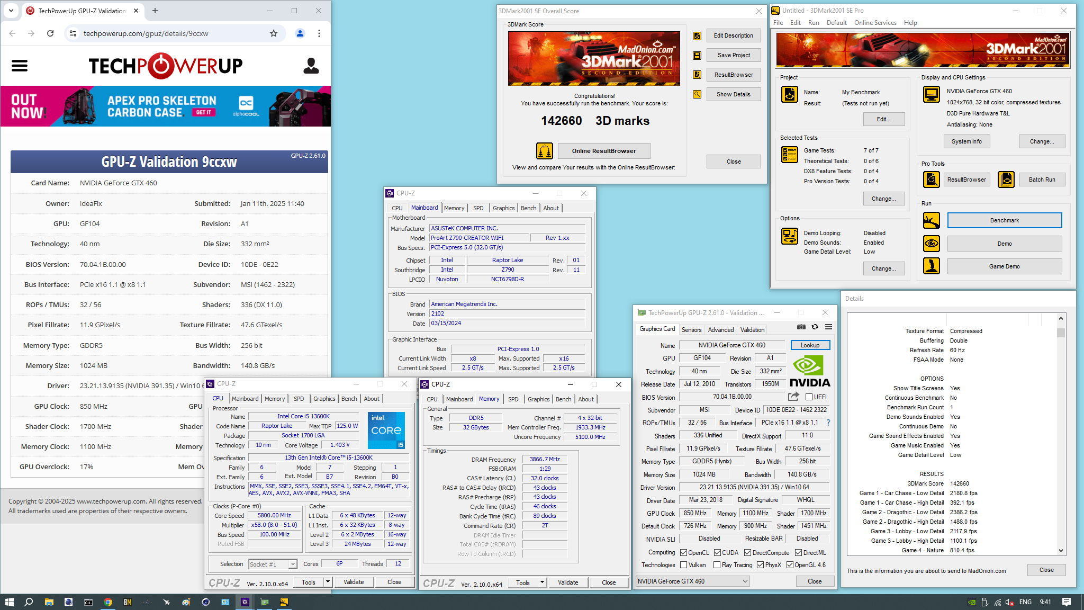Click the Pro Tools ResultBrowser magnifier icon
The height and width of the screenshot is (610, 1084).
[932, 180]
